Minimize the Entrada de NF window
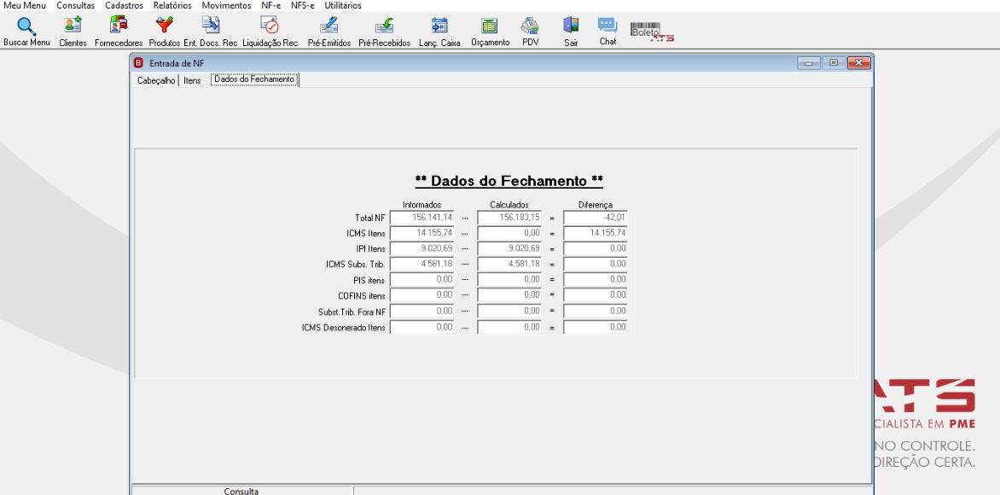Screen dimensions: 1000x495 (809, 62)
